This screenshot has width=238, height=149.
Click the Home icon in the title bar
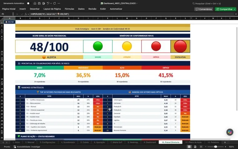click(35, 3)
